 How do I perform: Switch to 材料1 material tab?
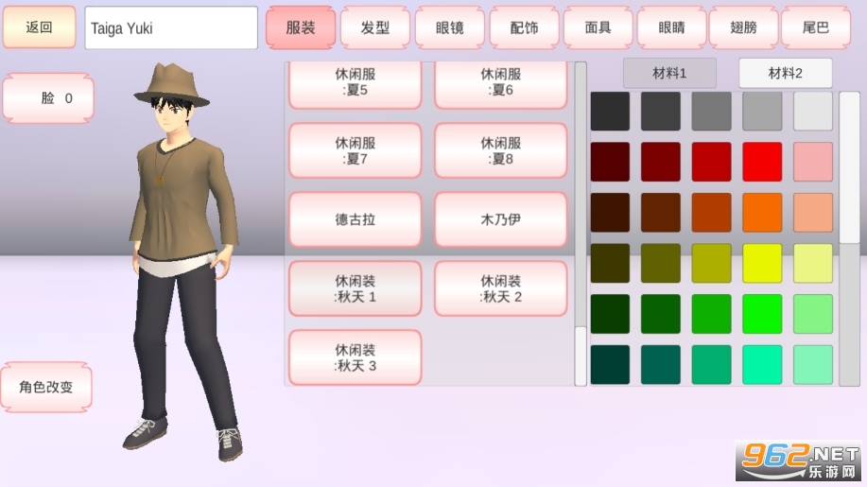point(669,73)
